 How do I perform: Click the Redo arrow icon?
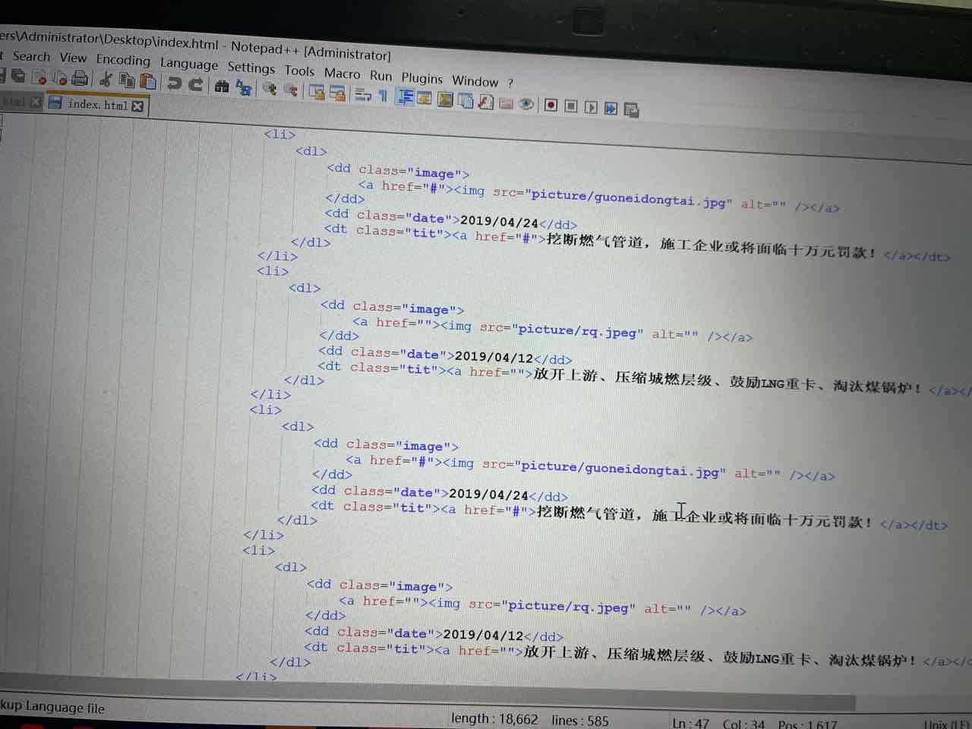click(196, 84)
